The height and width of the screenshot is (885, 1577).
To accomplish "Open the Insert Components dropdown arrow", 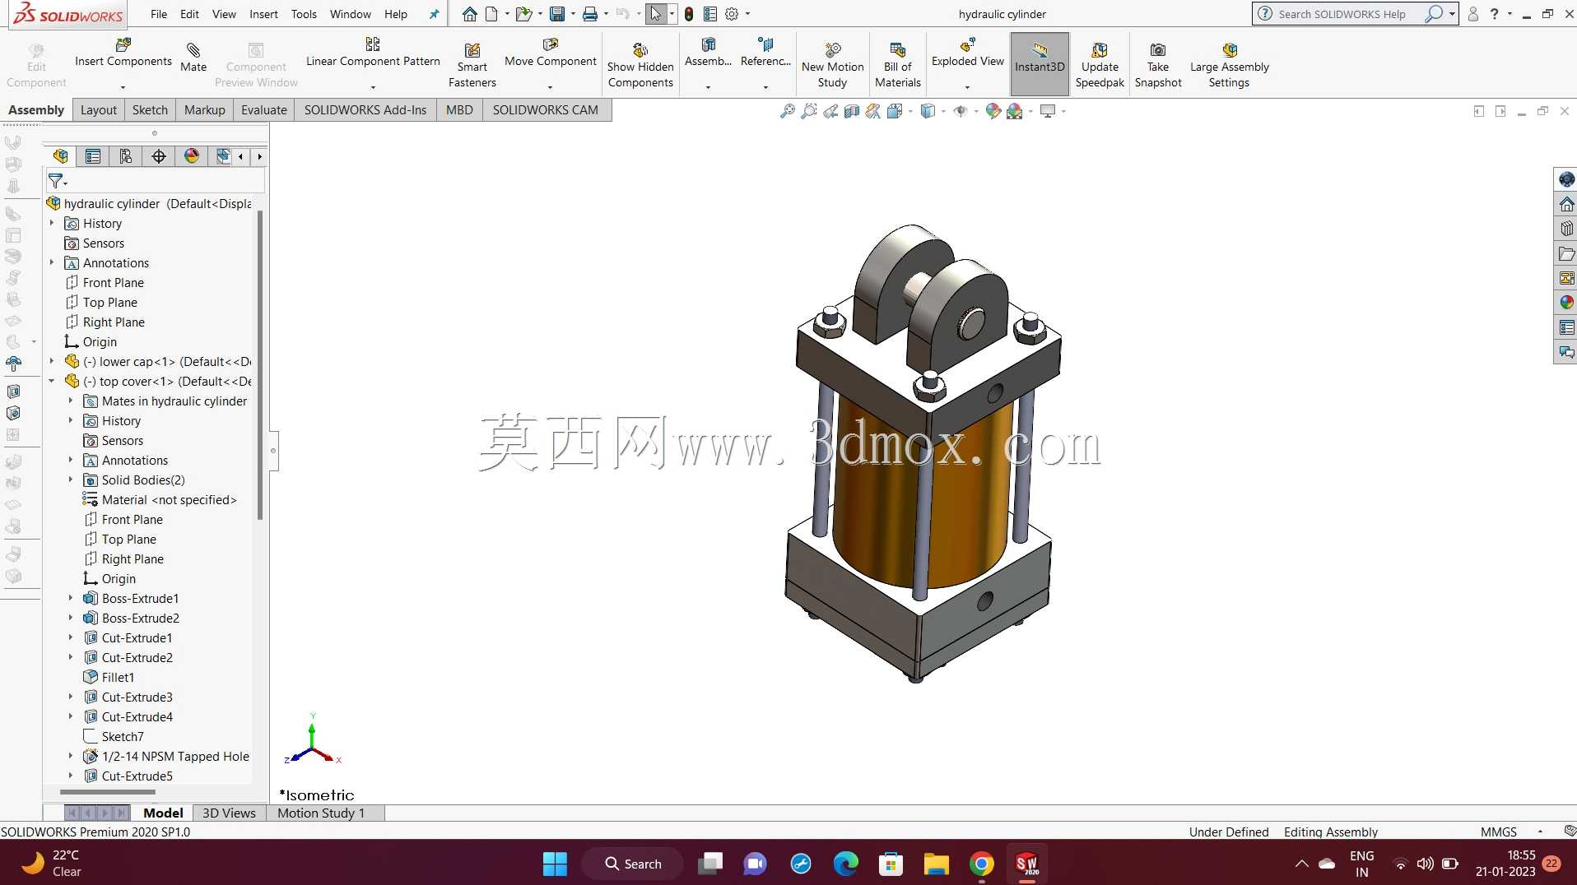I will tap(123, 87).
